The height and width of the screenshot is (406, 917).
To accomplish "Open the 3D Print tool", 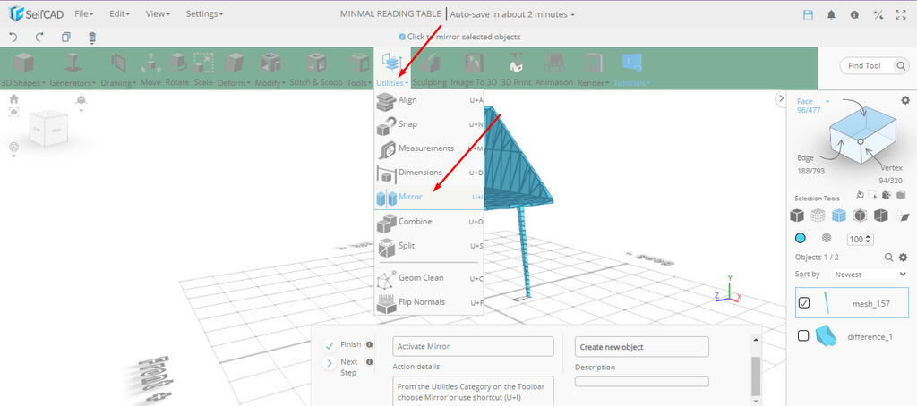I will click(x=516, y=68).
